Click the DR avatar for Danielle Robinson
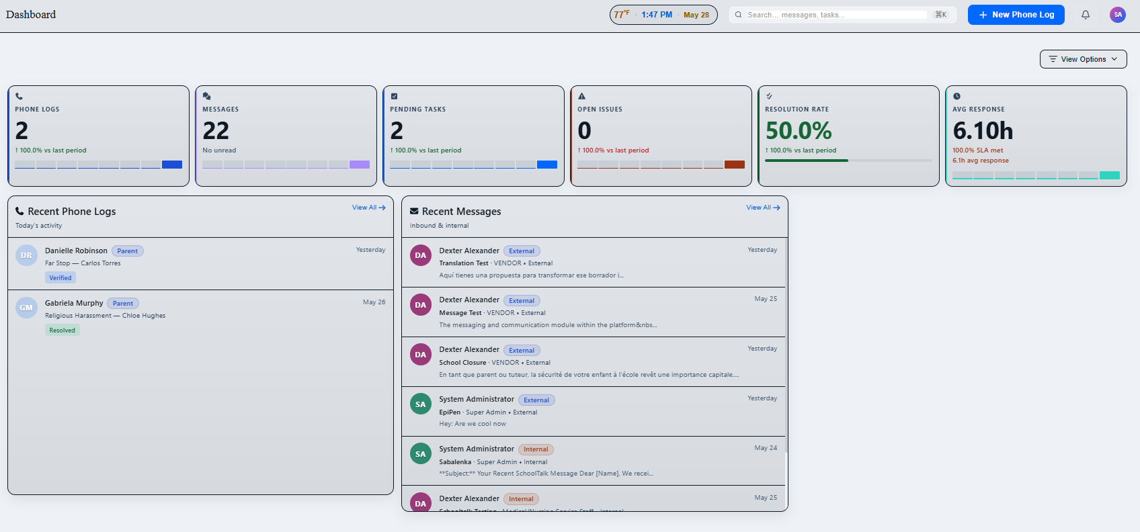1140x532 pixels. click(x=26, y=255)
